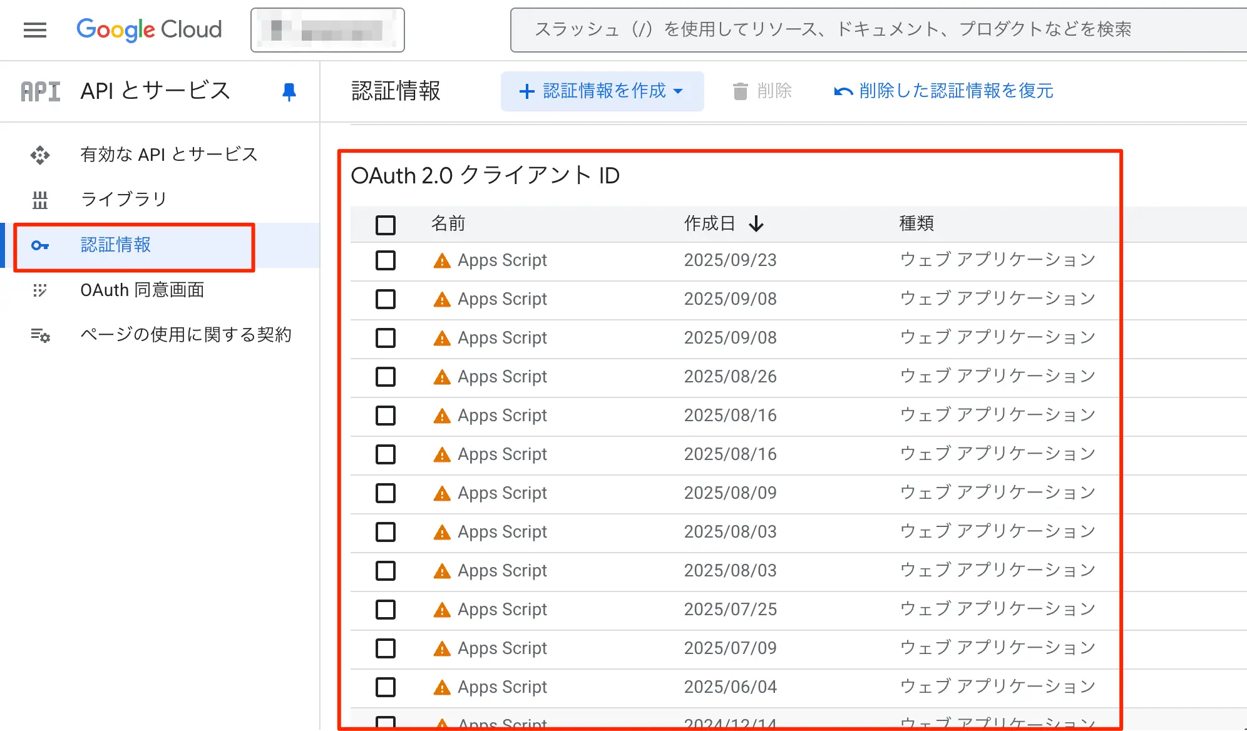Open the project selector dropdown
Viewport: 1247px width, 731px height.
[x=327, y=30]
